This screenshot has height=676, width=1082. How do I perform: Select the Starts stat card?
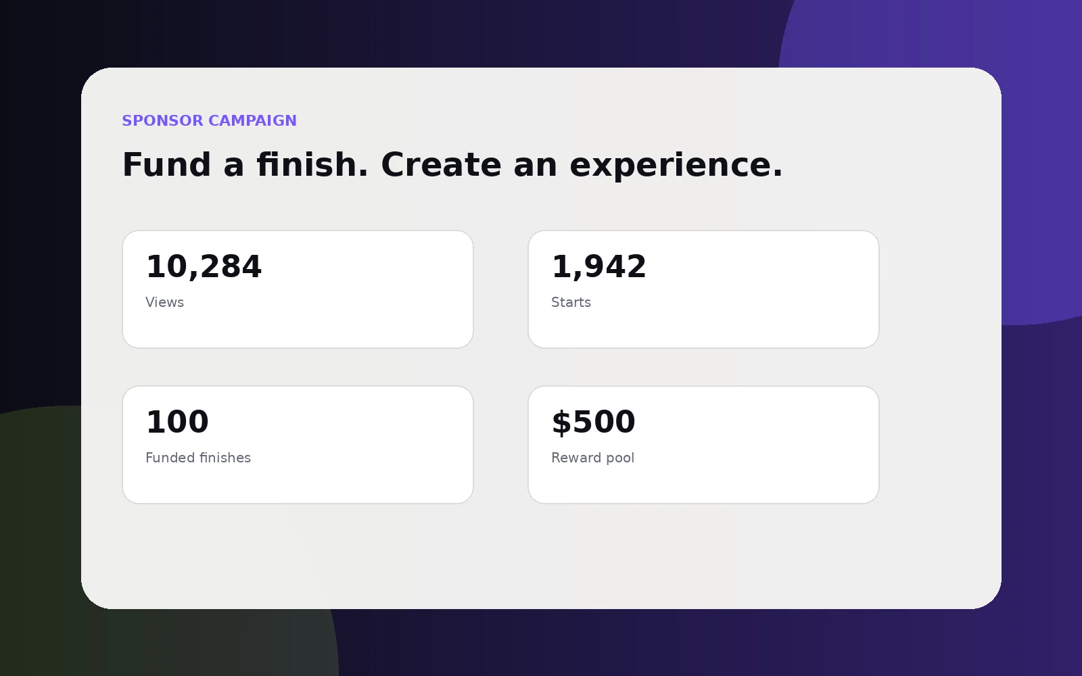coord(703,289)
